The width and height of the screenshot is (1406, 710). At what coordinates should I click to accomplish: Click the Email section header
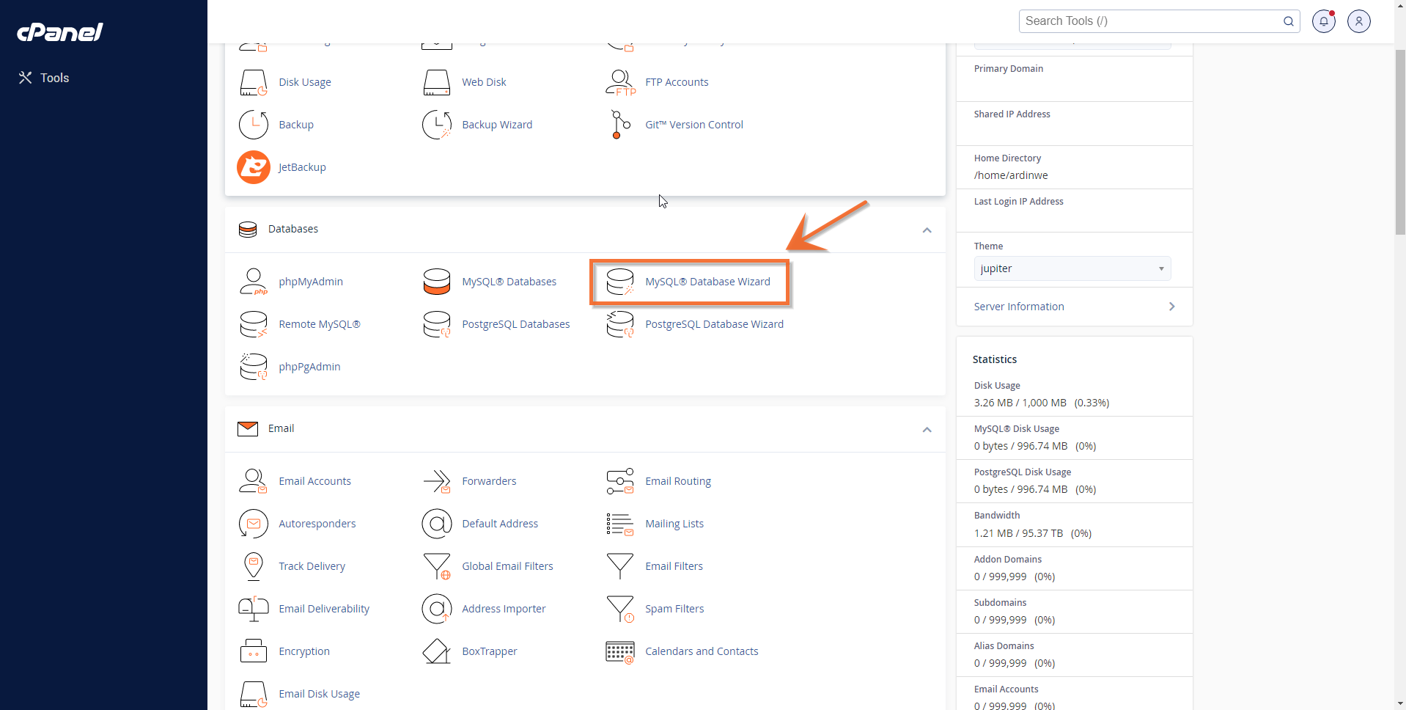585,429
